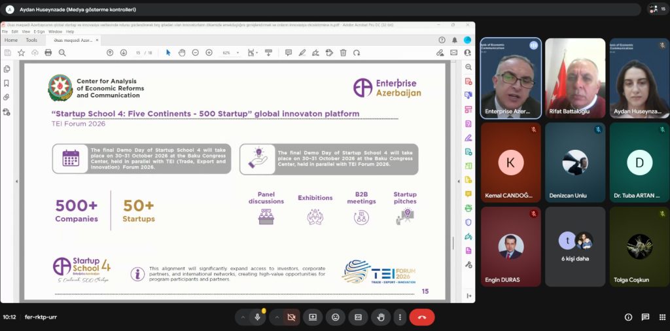
Task: Raise hand in the meeting
Action: pyautogui.click(x=380, y=317)
